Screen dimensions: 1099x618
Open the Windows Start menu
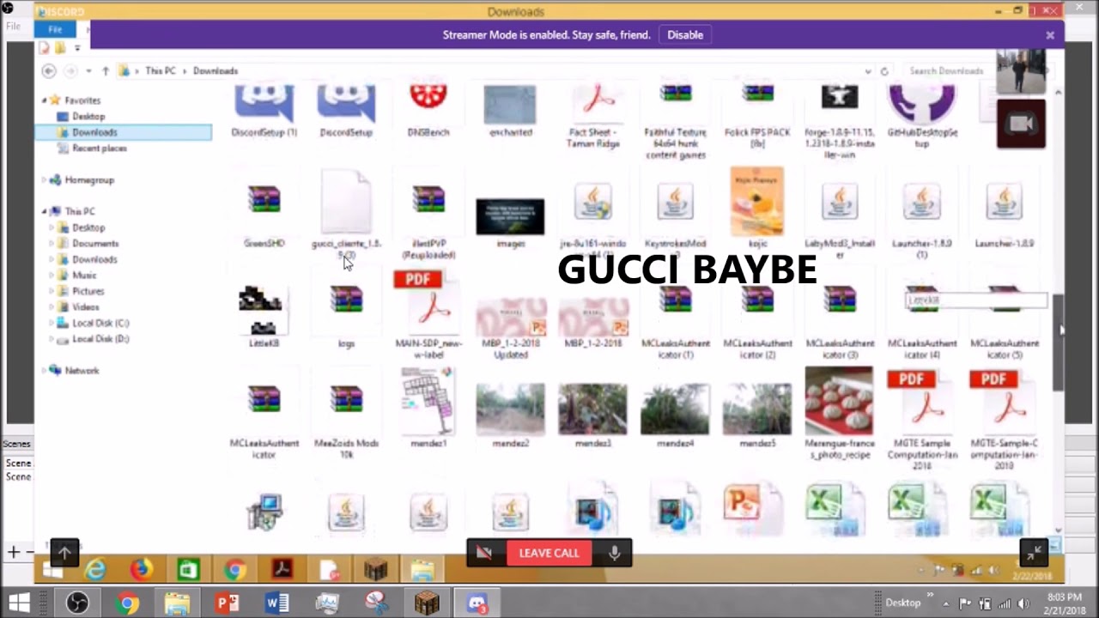19,603
